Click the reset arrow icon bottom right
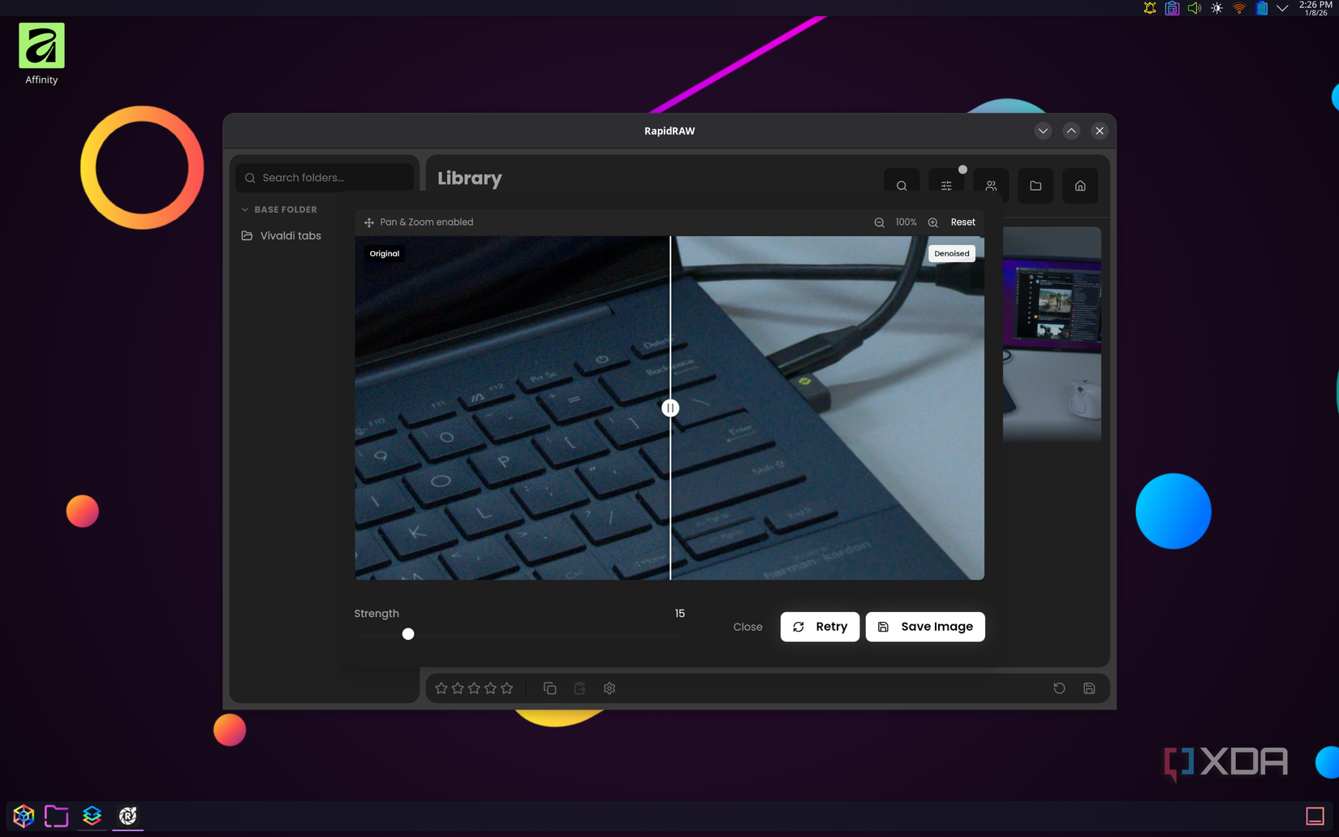The image size is (1339, 837). pos(1059,688)
